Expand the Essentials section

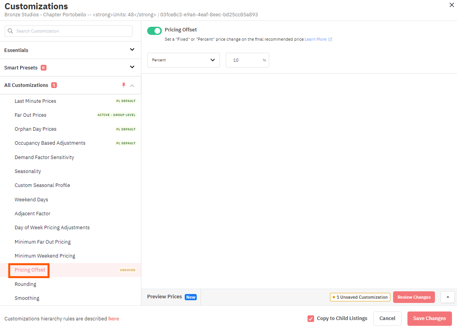click(x=70, y=50)
